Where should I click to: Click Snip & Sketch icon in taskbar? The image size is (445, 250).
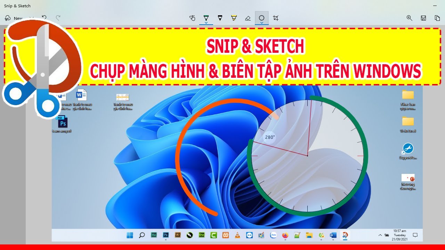[x=345, y=235]
